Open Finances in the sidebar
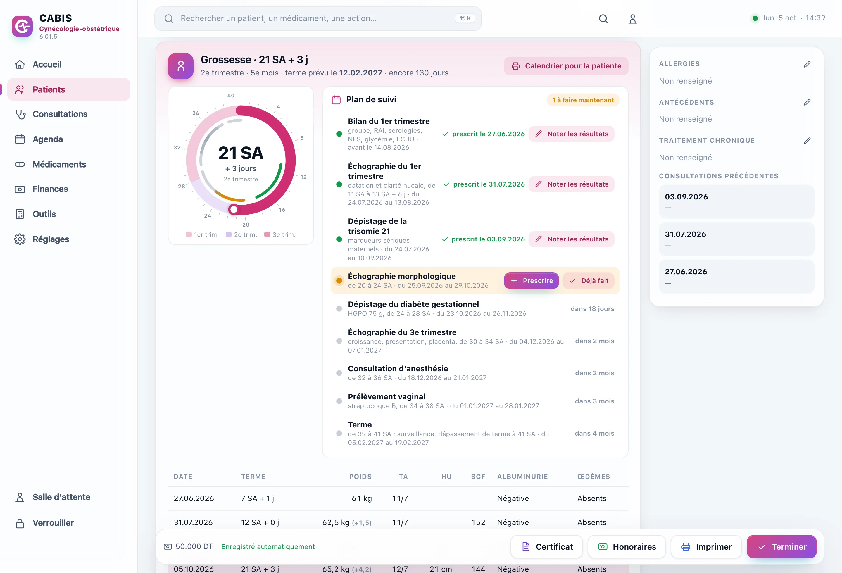This screenshot has height=573, width=842. (68, 189)
